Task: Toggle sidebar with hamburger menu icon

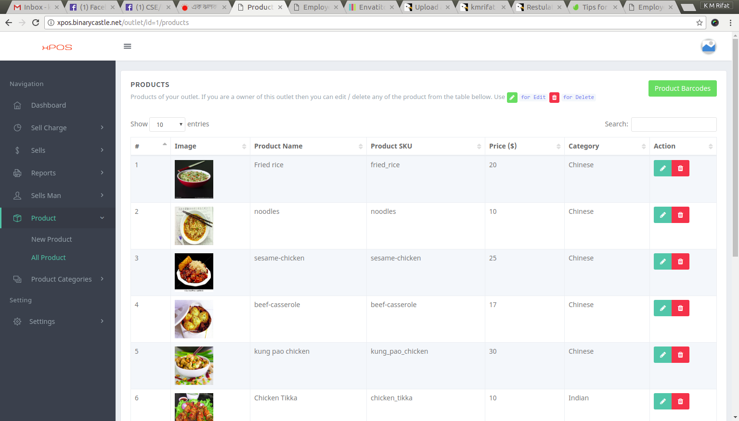Action: (128, 47)
